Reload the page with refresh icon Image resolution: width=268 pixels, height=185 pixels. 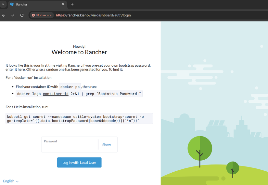22,15
